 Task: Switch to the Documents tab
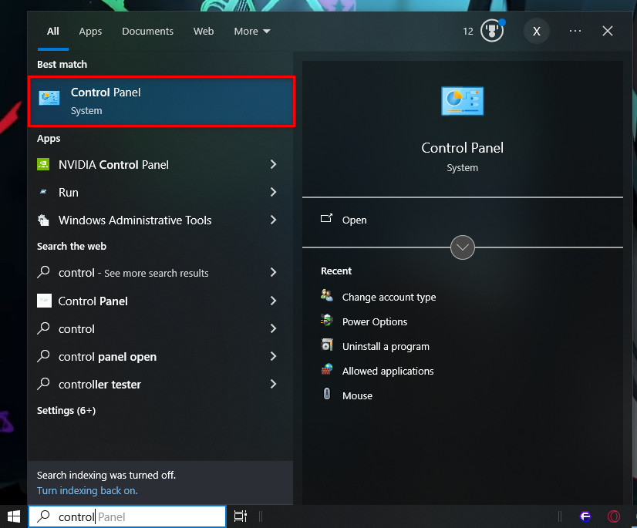(x=147, y=32)
